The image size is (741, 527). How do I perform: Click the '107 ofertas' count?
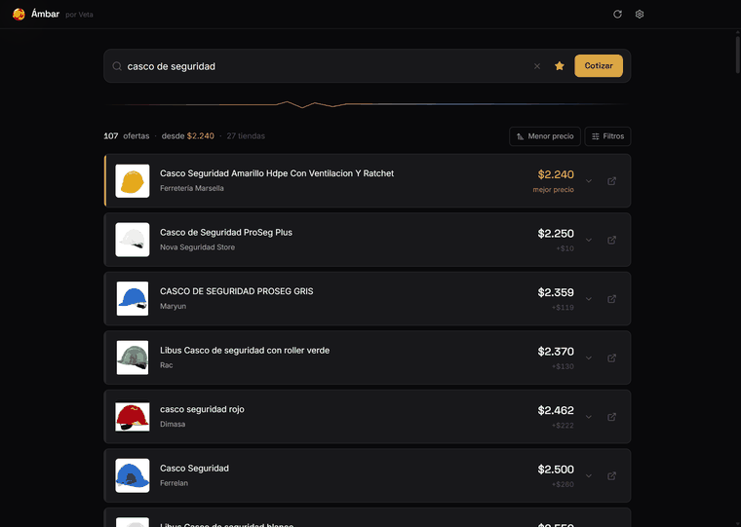[127, 136]
